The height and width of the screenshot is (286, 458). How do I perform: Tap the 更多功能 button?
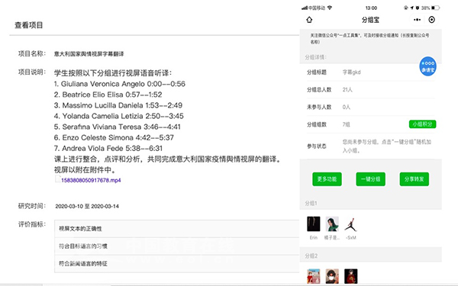pyautogui.click(x=327, y=179)
